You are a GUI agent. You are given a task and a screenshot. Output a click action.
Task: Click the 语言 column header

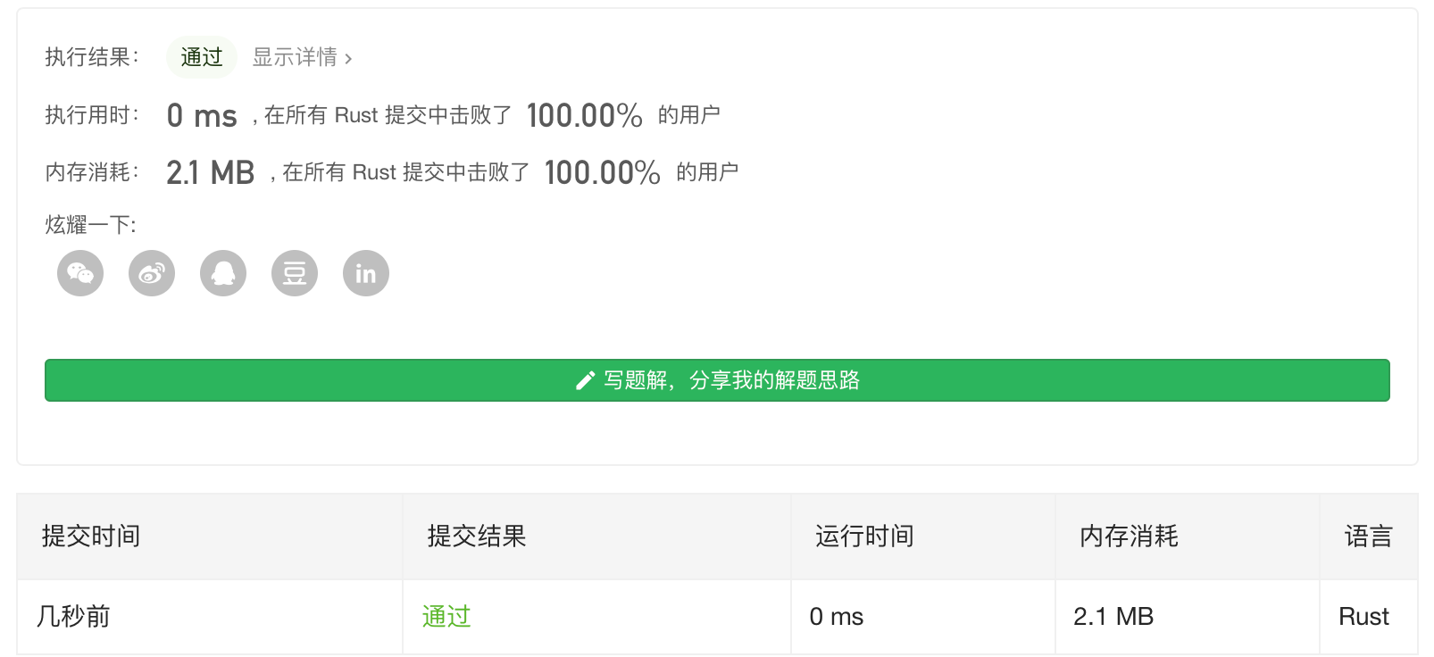(x=1368, y=536)
